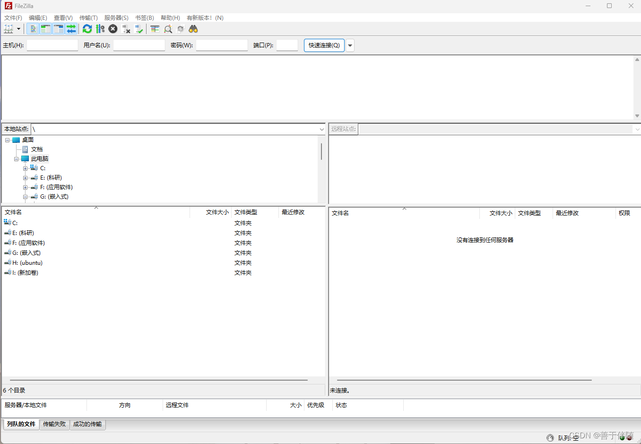Select 桌面 in the local tree
Image resolution: width=641 pixels, height=444 pixels.
pos(28,140)
